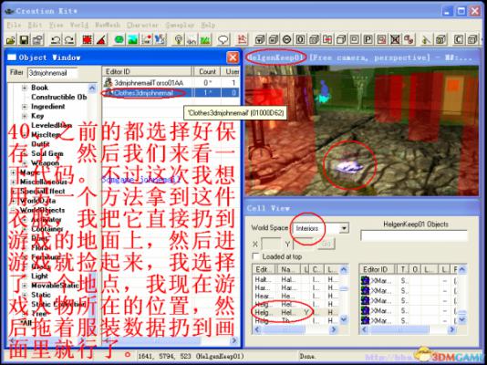Click the boxed letter O toolbar icon
This screenshot has height=365, width=487.
(x=300, y=40)
